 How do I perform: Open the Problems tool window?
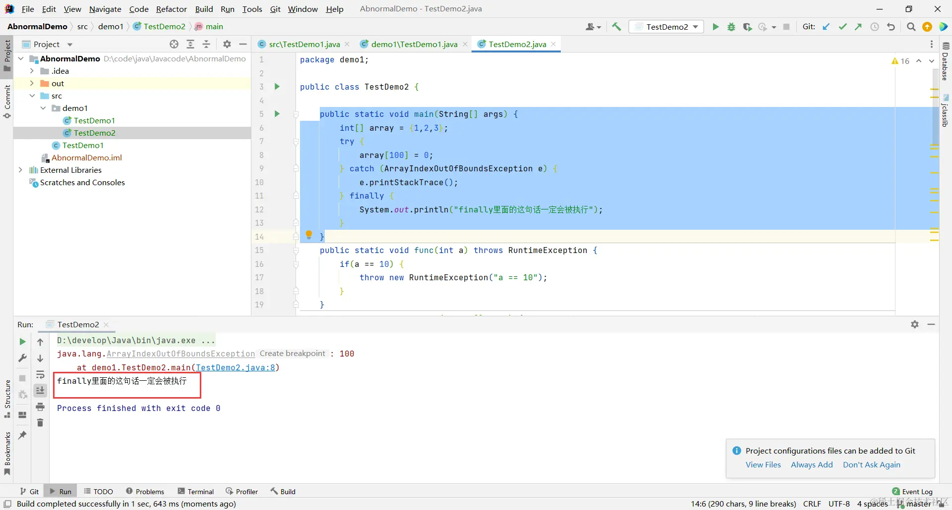pos(145,491)
